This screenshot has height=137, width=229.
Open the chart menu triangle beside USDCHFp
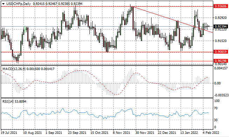point(4,4)
